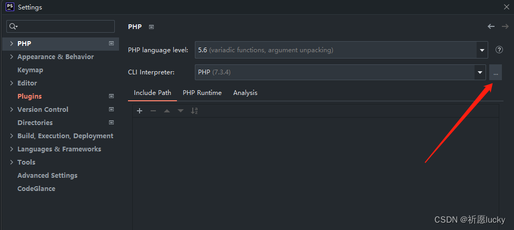Click the project-level icon on Plugins row
Screen dimensions: 514x230
112,96
